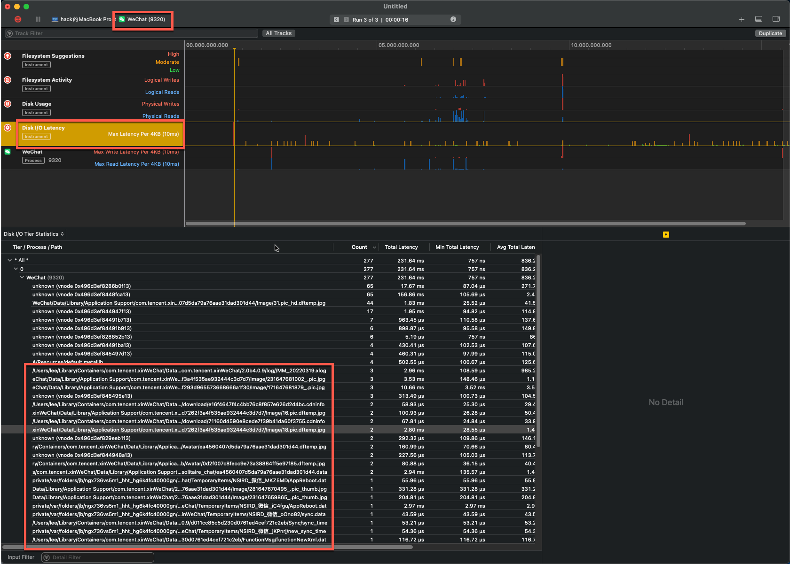Screen dimensions: 790x564
Task: Go to the previous run arrow
Action: [x=336, y=20]
